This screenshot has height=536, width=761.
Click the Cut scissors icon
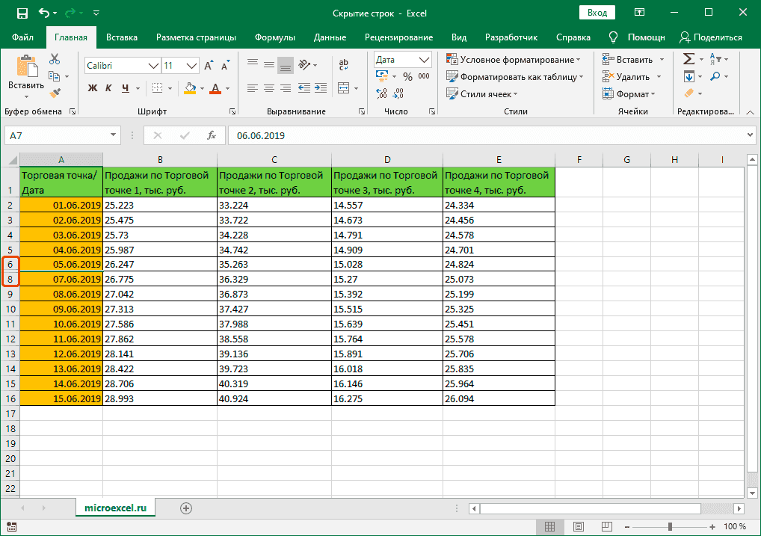coord(55,60)
